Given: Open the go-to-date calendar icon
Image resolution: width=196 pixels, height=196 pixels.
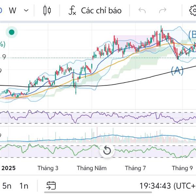Looking at the screenshot, I should pos(51,186).
